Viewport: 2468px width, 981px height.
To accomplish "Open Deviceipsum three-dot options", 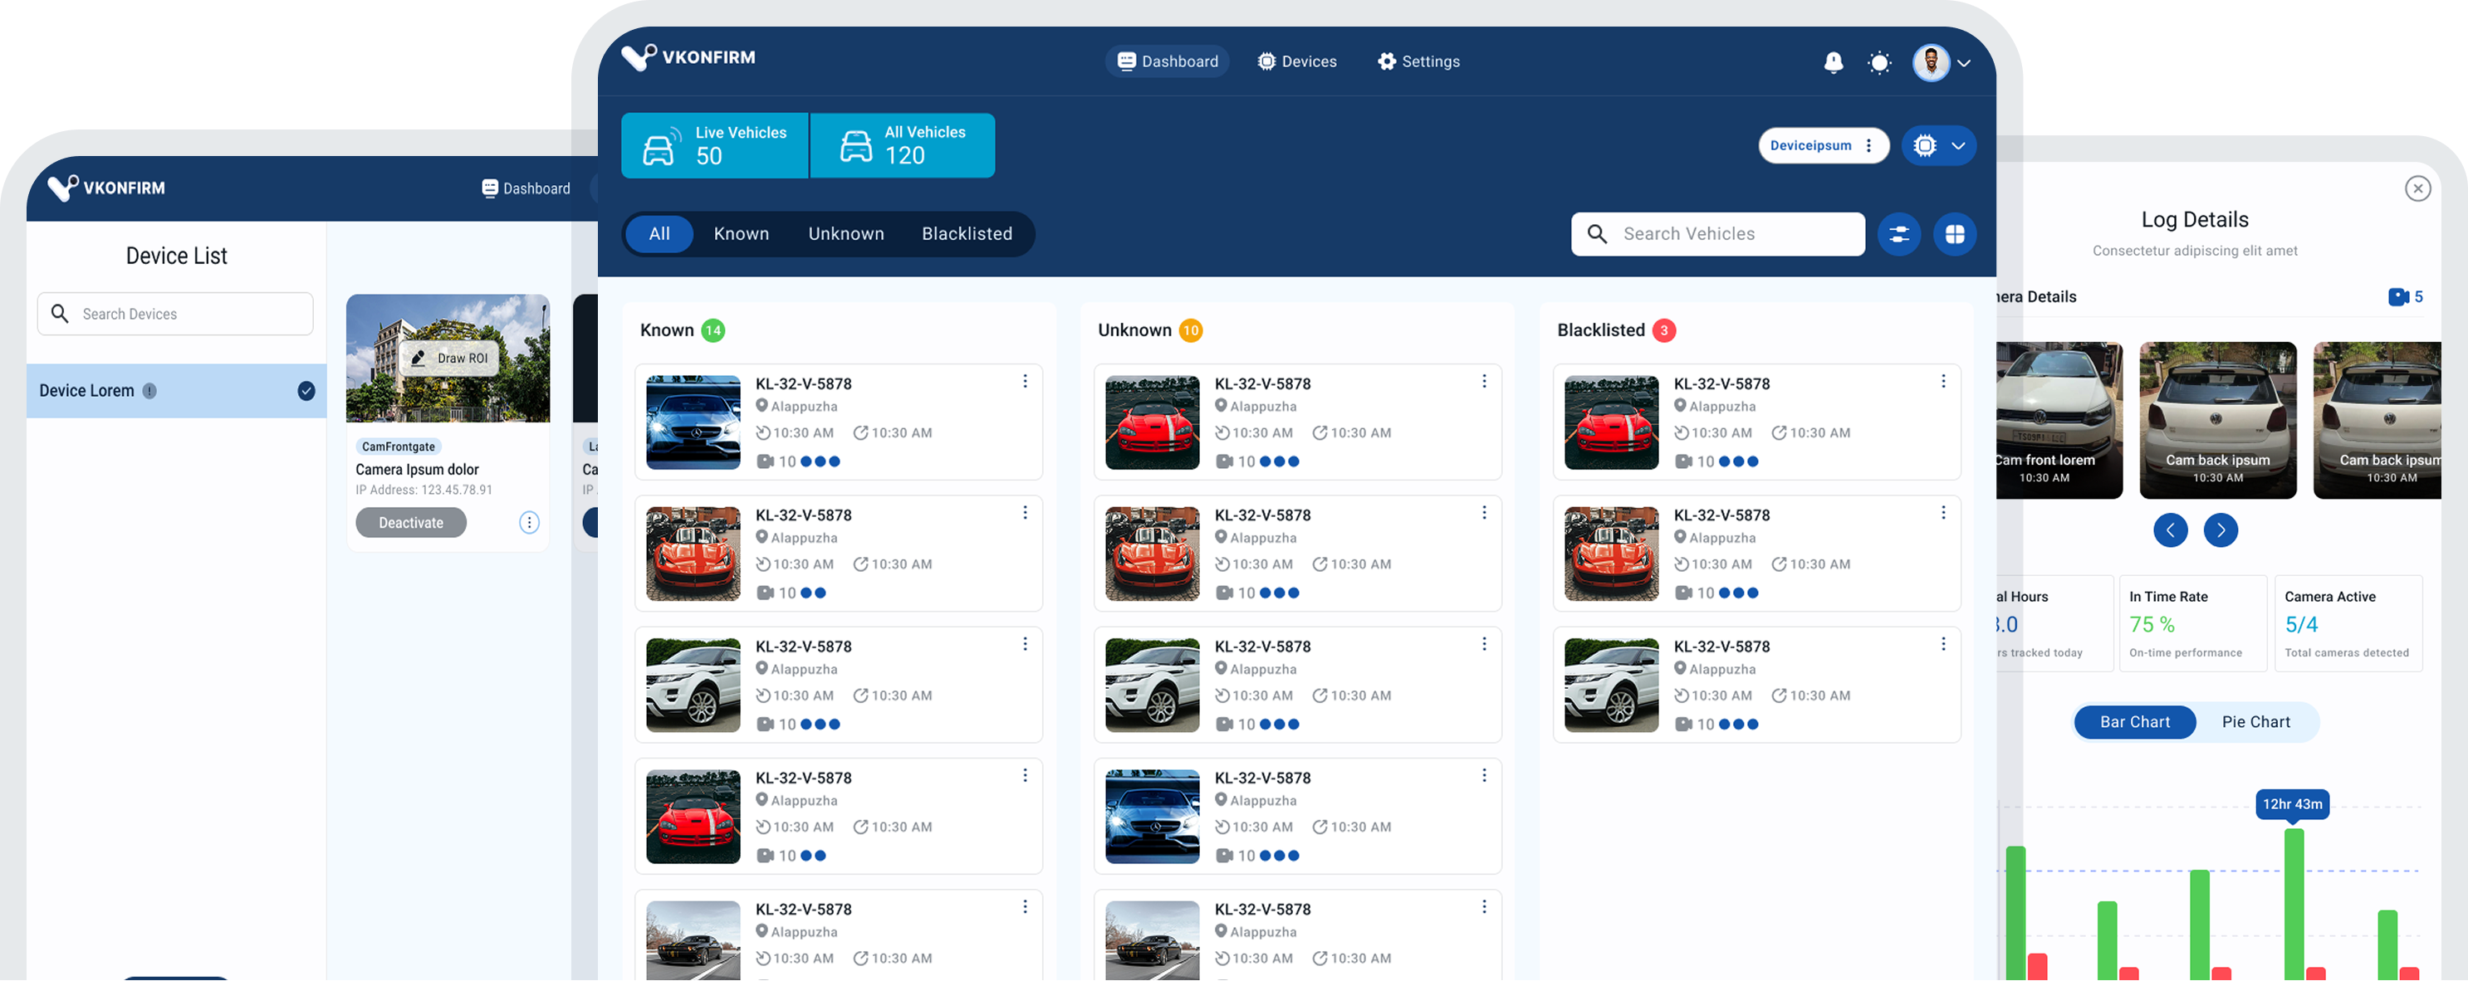I will tap(1868, 145).
